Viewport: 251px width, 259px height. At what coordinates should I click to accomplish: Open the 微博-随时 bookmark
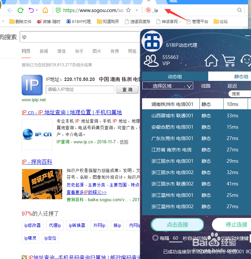tap(48, 21)
